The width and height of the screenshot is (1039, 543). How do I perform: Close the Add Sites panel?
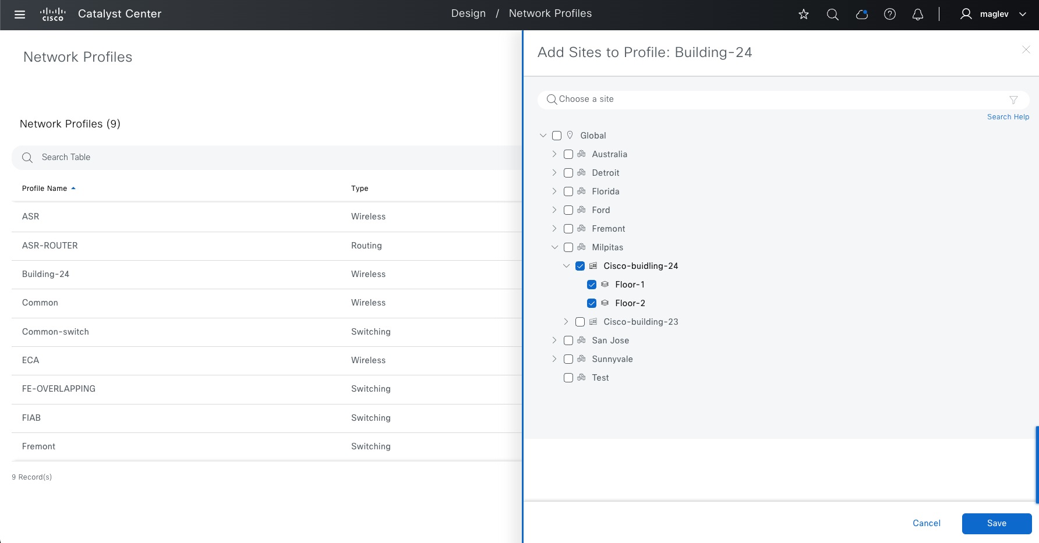click(1026, 50)
